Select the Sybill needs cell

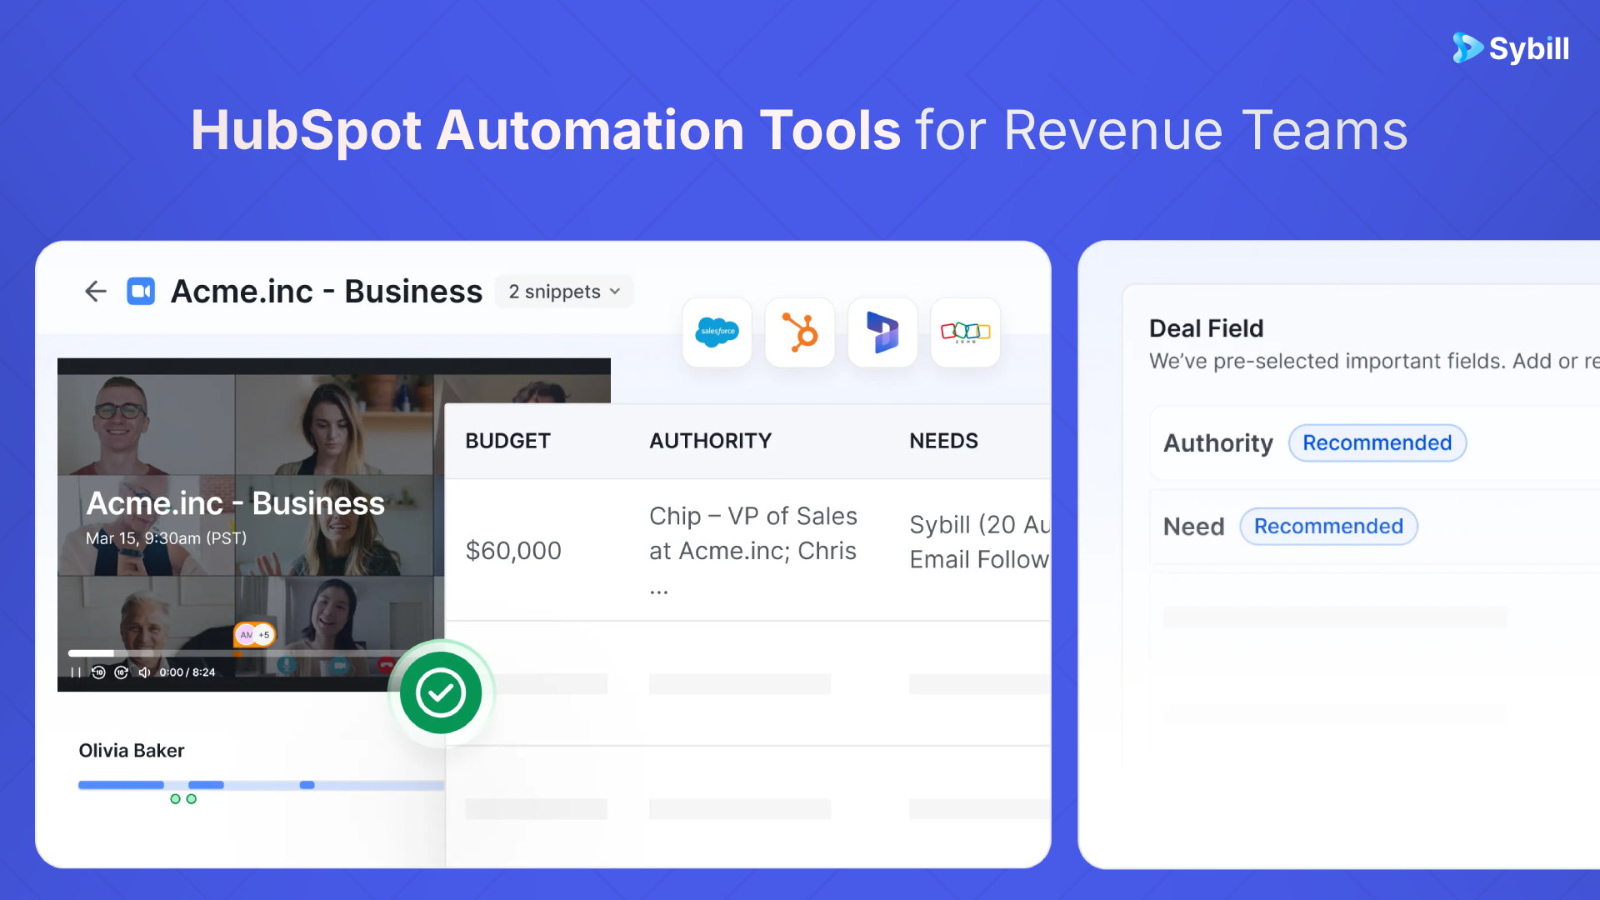(x=980, y=542)
